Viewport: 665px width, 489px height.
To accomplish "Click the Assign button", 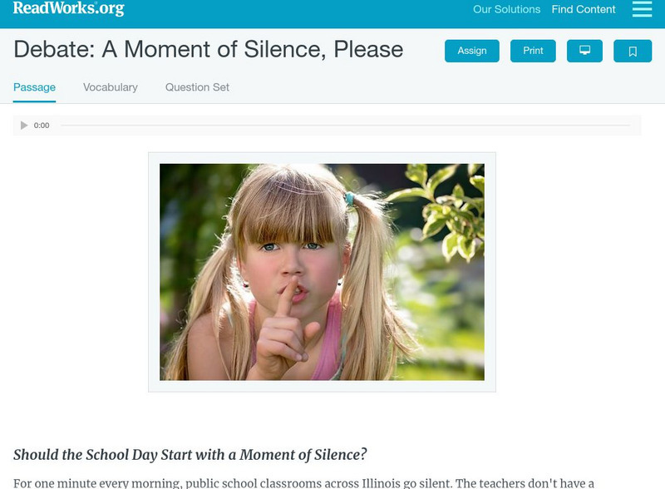I will (471, 51).
